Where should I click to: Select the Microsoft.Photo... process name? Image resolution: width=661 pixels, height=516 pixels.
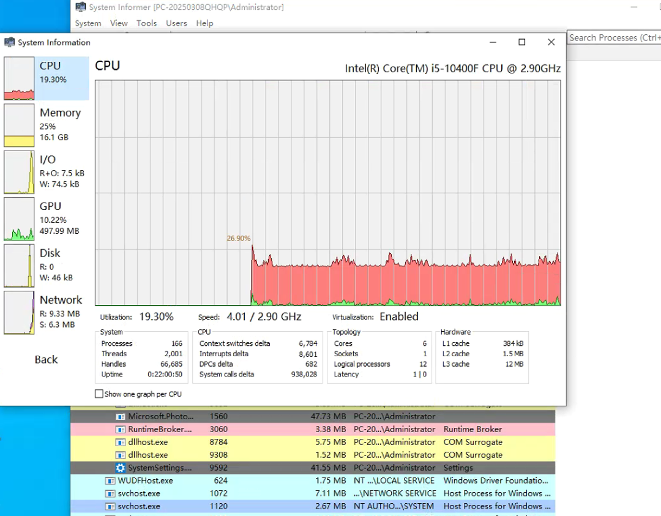(160, 416)
